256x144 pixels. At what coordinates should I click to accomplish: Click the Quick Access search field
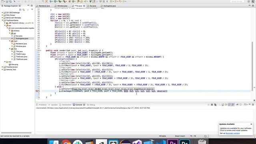point(237,1)
